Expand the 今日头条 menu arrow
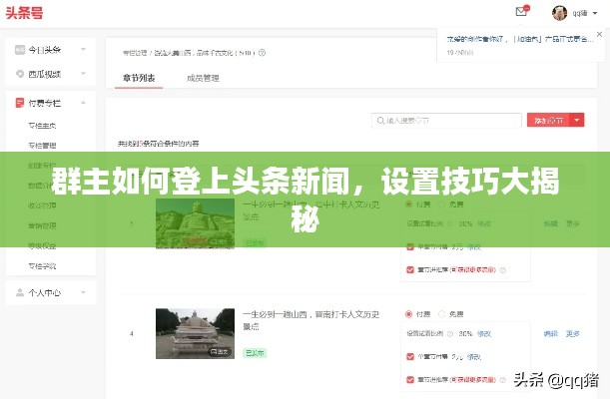The width and height of the screenshot is (610, 399). (83, 49)
